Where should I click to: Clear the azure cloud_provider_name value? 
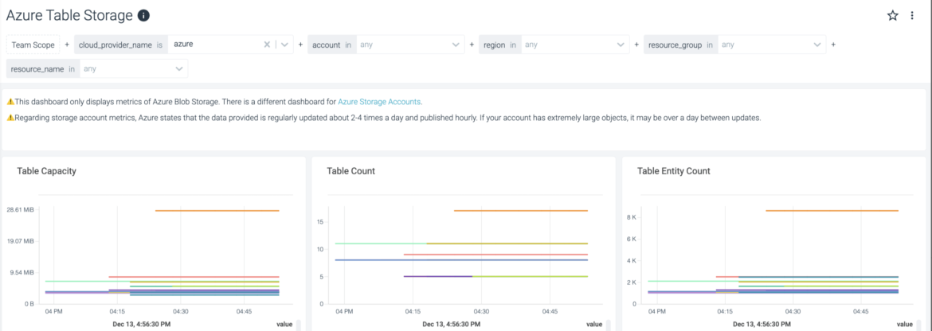tap(267, 45)
